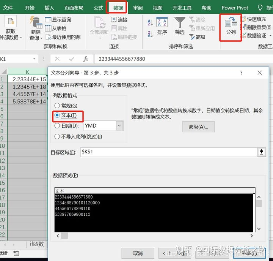Image resolution: width=273 pixels, height=261 pixels.
Task: Click Cancel (取消) in wizard
Action: click(138, 253)
